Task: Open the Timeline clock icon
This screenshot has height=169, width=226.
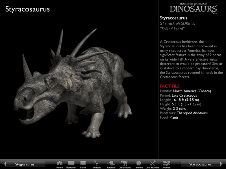Action: pos(139,164)
